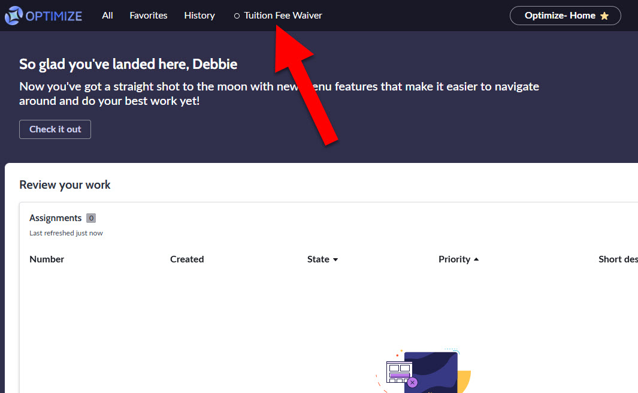Viewport: 638px width, 393px height.
Task: Sort by the Created column header
Action: (187, 259)
